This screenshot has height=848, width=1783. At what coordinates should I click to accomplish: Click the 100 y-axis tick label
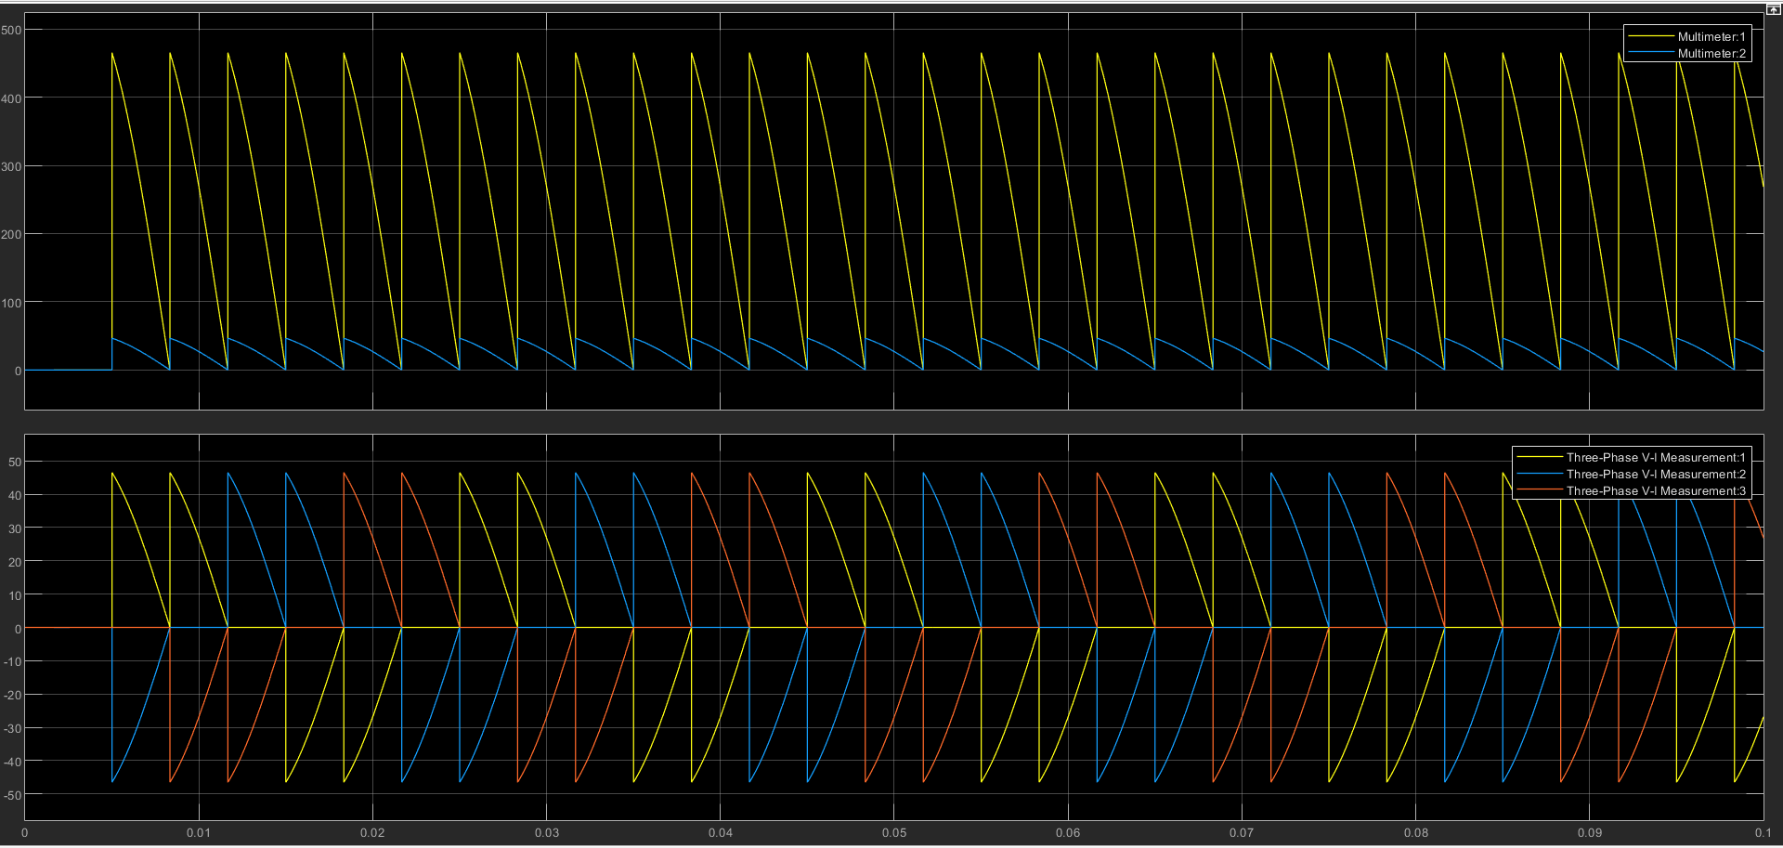click(11, 303)
